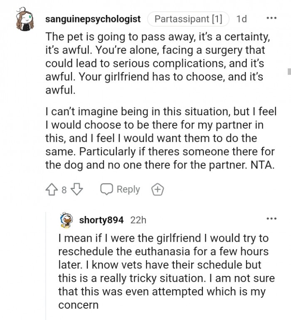Visit the shorty894 username profile
291x320 pixels.
[x=101, y=220]
